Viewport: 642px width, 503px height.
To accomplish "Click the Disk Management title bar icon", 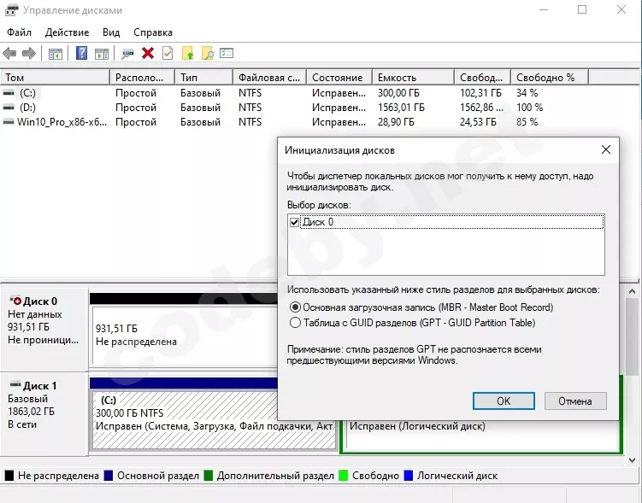I will pos(11,9).
